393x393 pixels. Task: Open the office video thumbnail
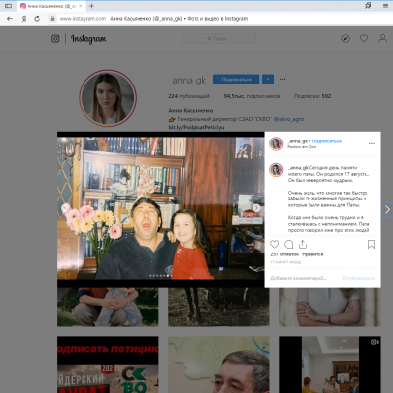[330, 365]
